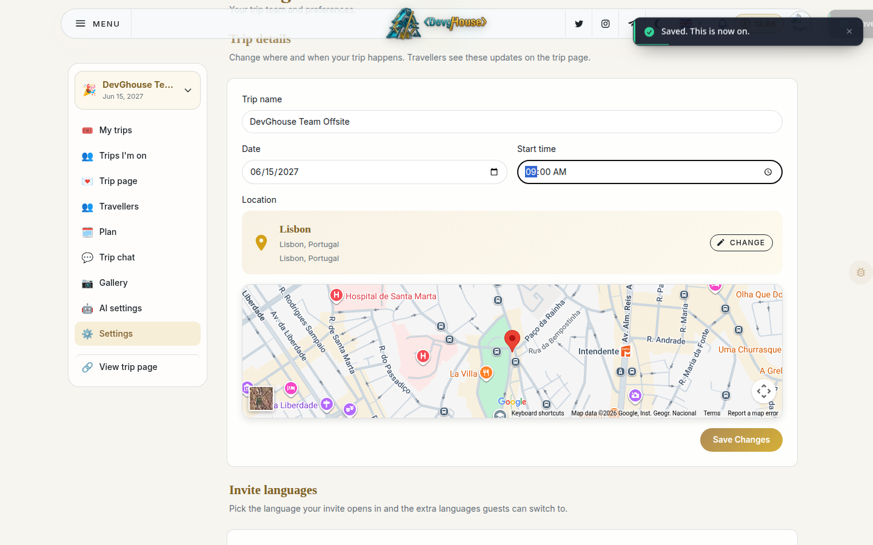Navigate to Travellers
Screen dimensions: 873x545
tap(138, 206)
